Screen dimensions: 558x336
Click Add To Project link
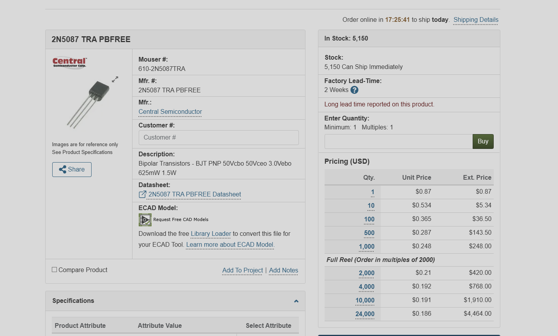[242, 271]
